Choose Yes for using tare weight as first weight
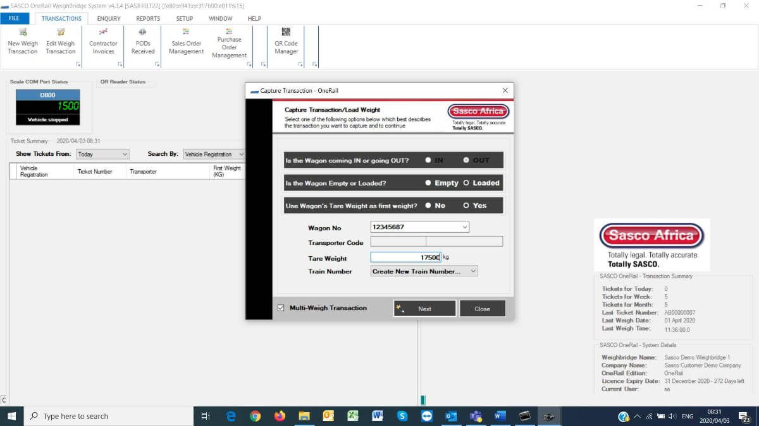The height and width of the screenshot is (426, 759). click(x=475, y=206)
